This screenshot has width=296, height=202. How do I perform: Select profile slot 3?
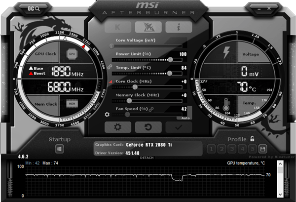pyautogui.click(x=231, y=148)
